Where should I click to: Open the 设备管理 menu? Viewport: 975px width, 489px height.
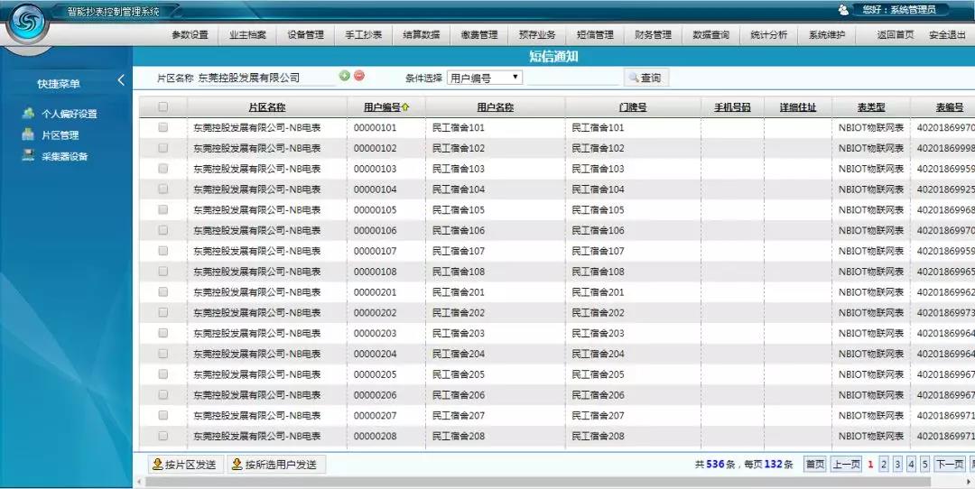305,35
